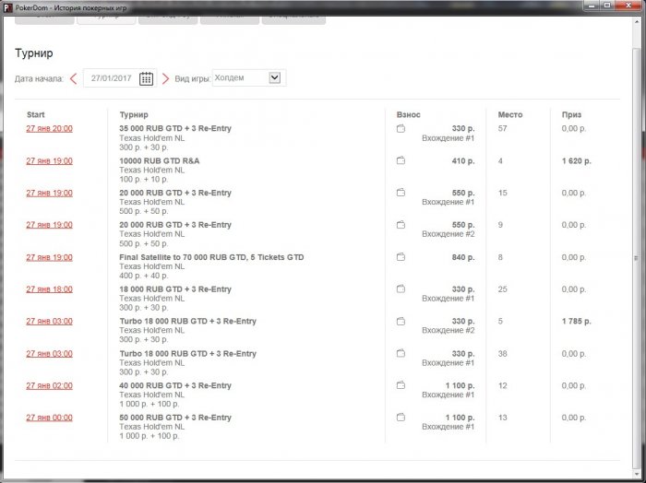Viewport: 646px width, 483px height.
Task: Click place value 57
Action: 502,128
